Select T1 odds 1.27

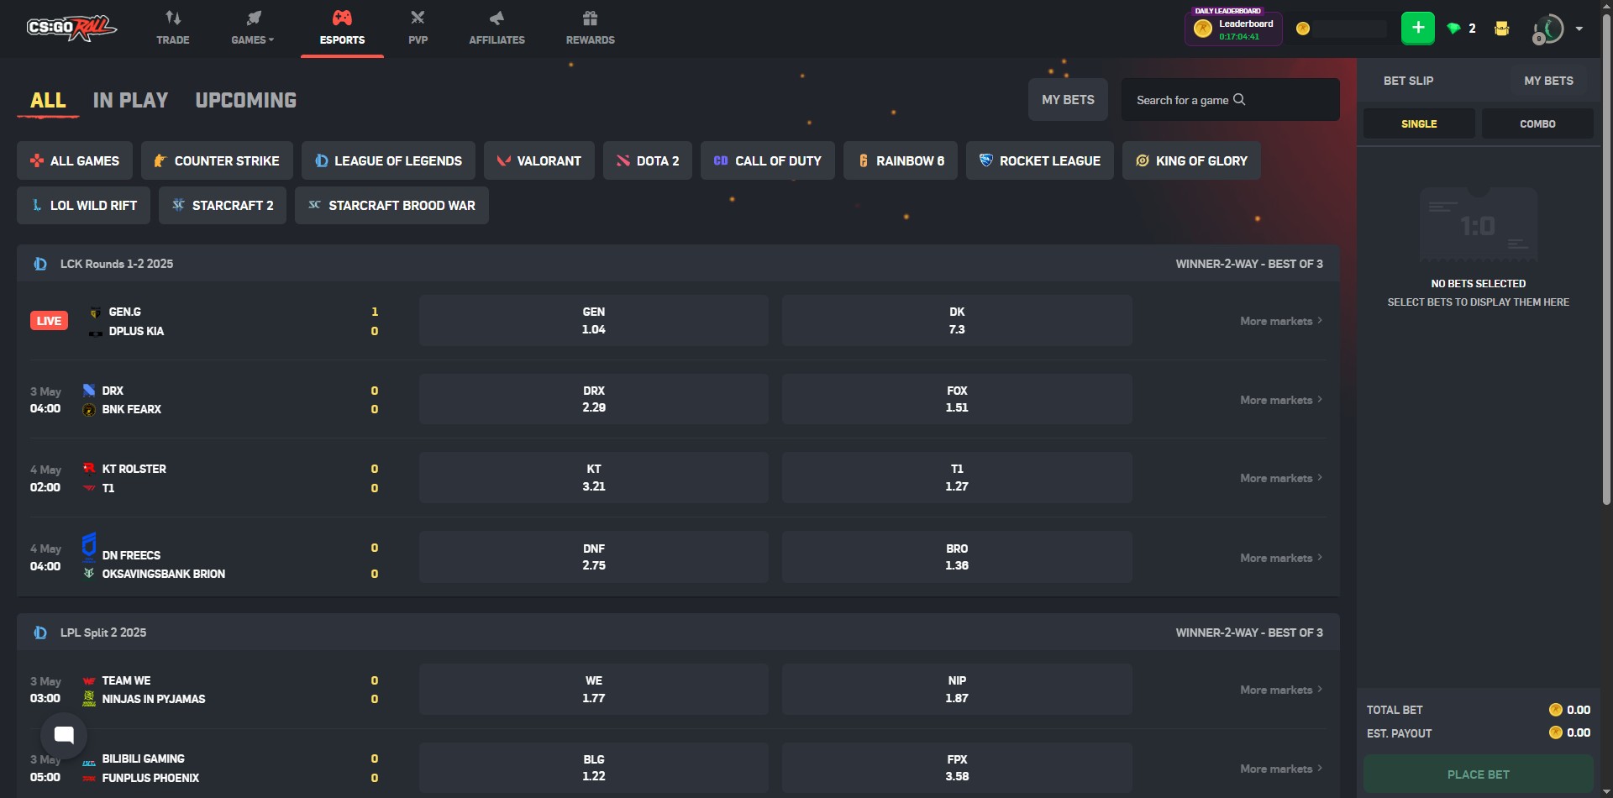click(x=957, y=477)
